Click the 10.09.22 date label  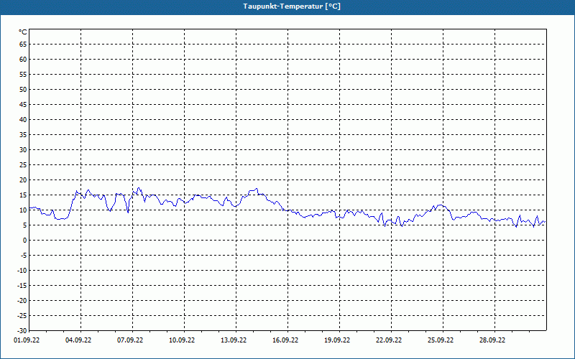[x=182, y=340]
